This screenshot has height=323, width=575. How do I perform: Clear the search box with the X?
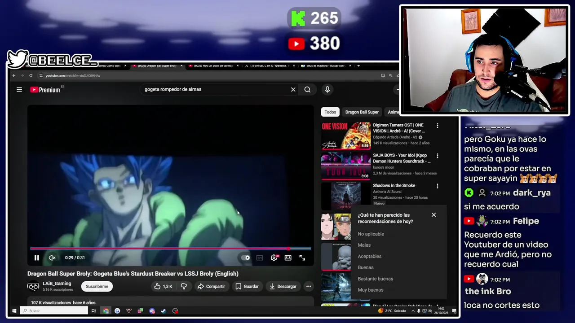(293, 90)
